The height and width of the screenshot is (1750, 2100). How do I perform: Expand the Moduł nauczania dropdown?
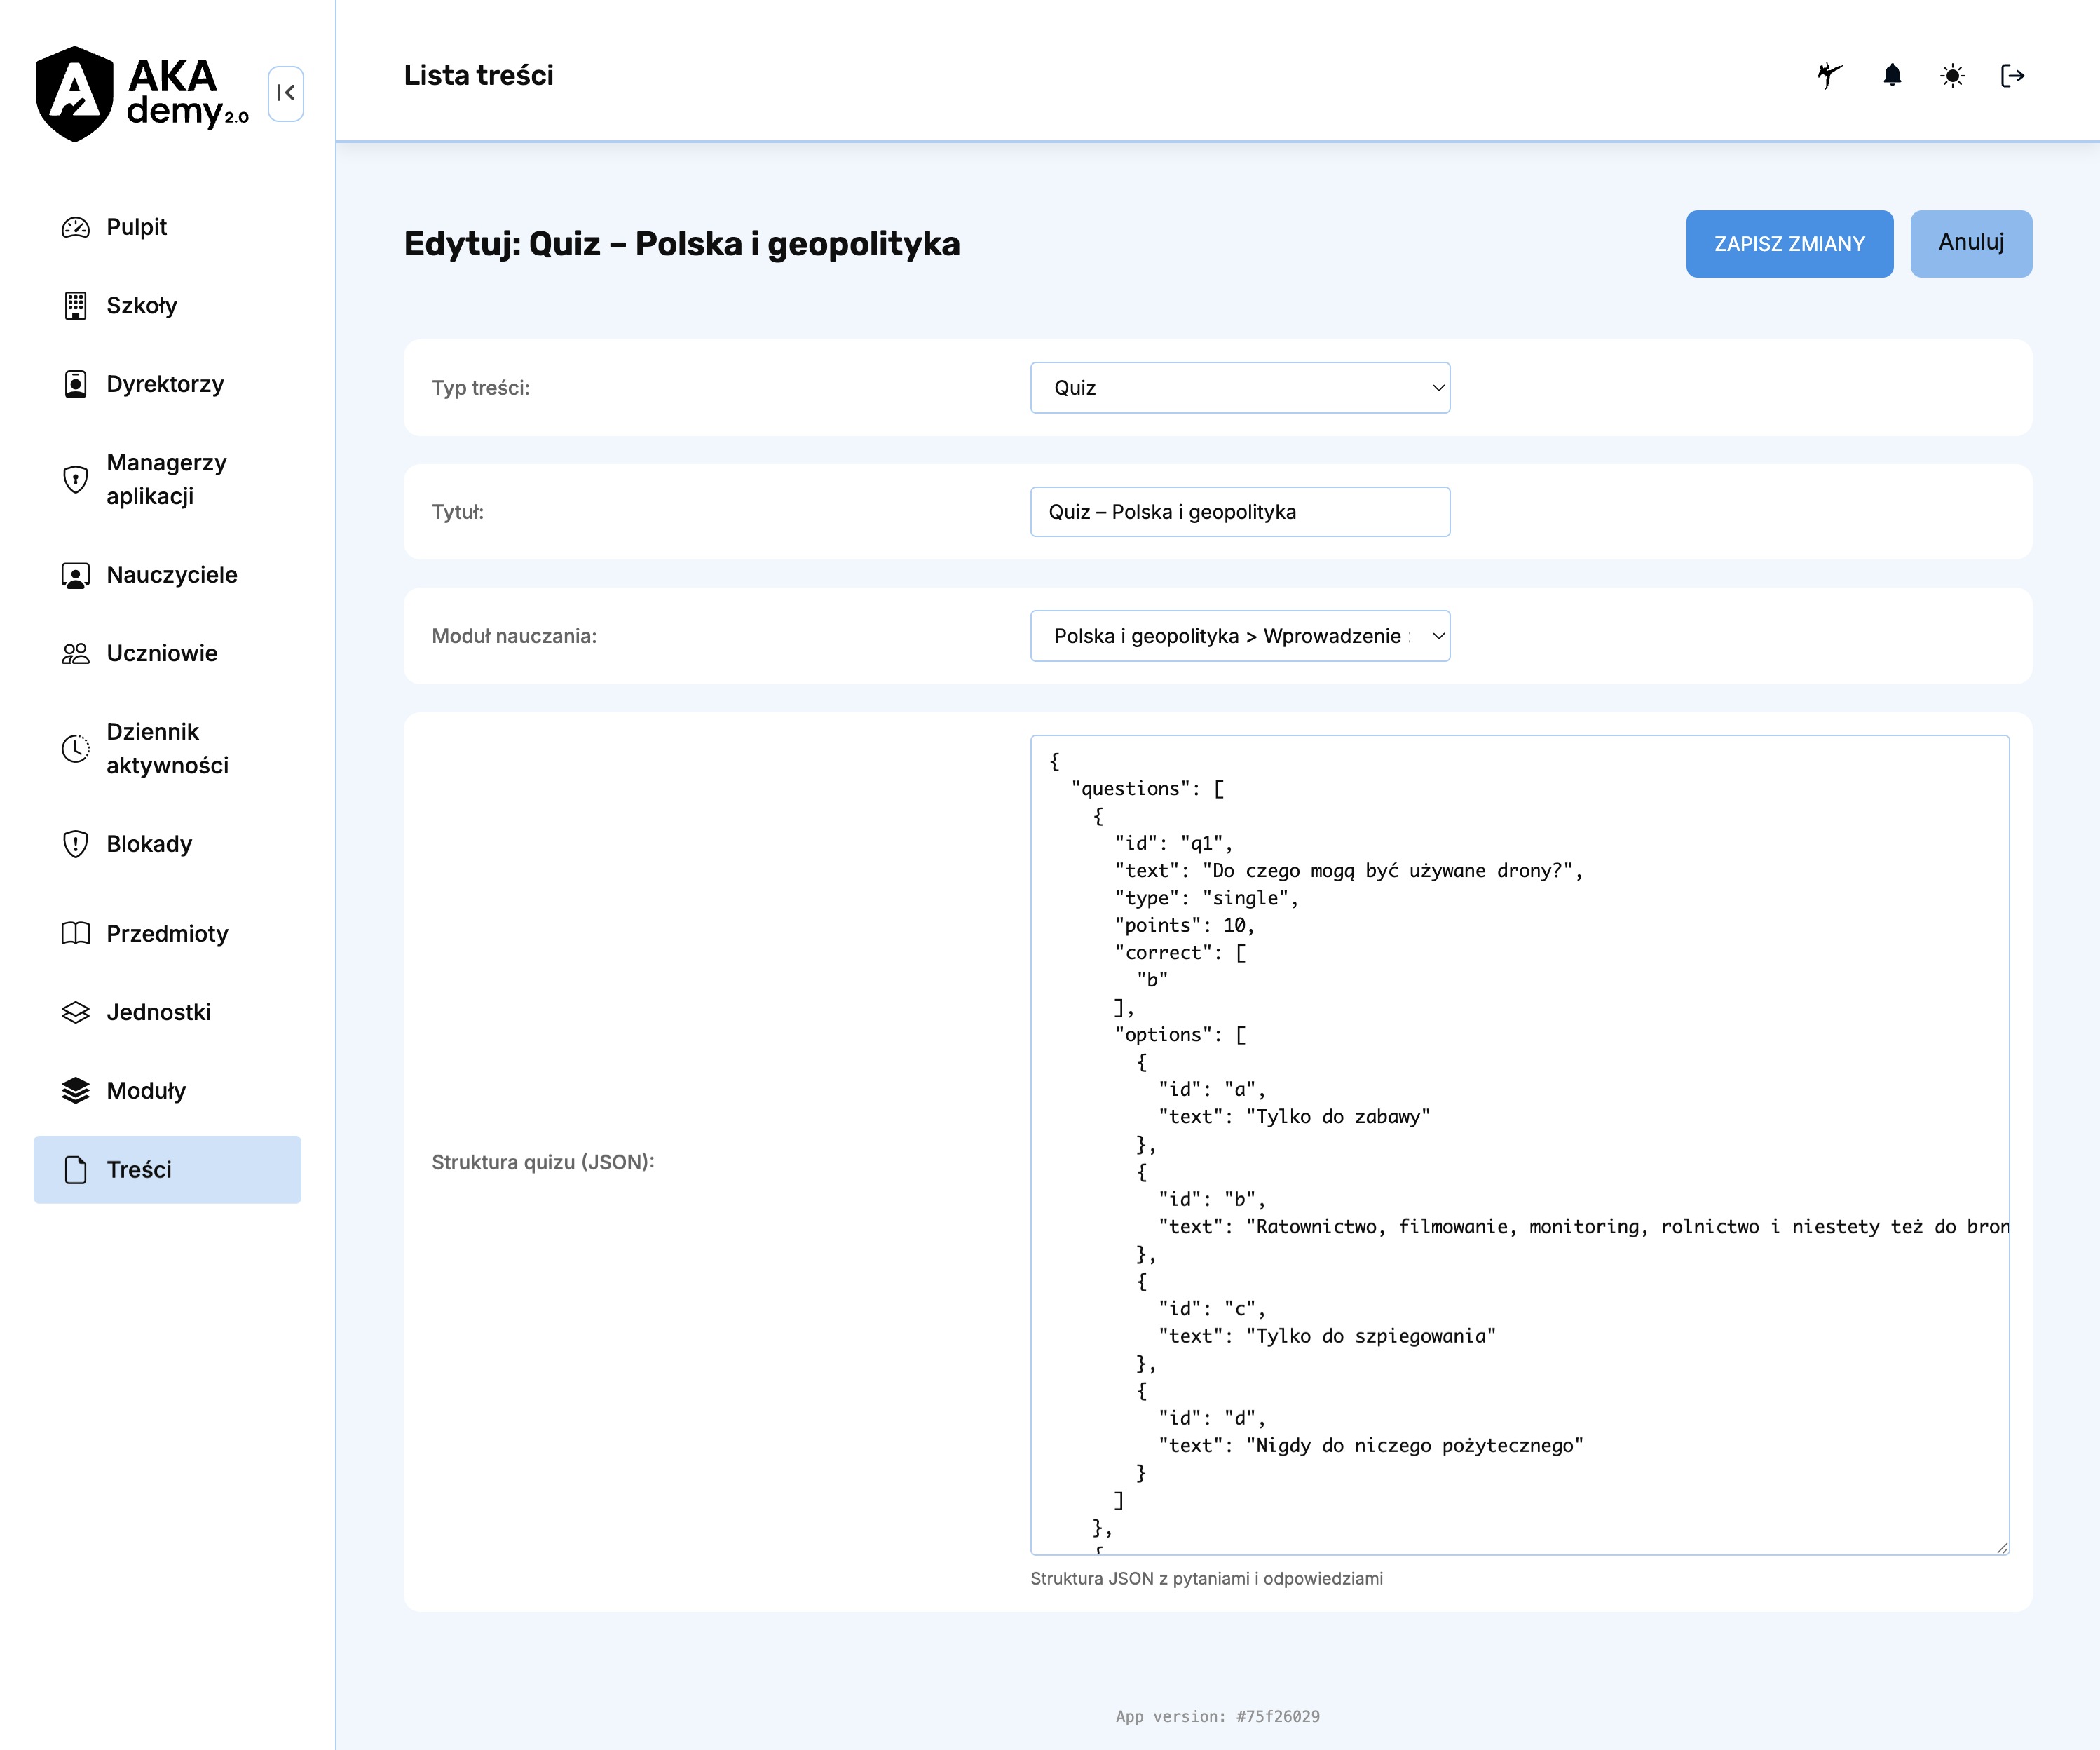click(x=1239, y=636)
